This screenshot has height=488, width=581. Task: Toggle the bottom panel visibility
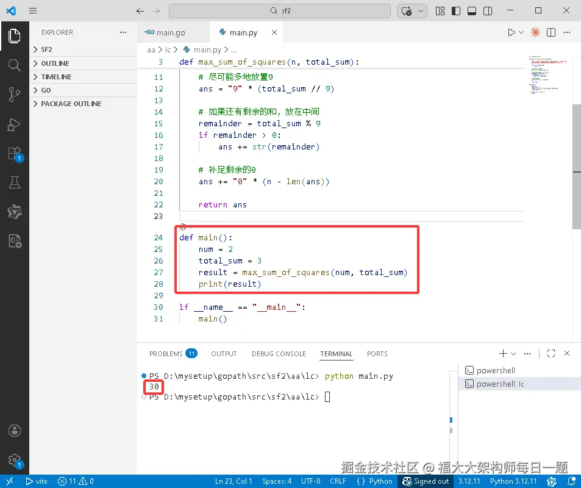tap(472, 11)
